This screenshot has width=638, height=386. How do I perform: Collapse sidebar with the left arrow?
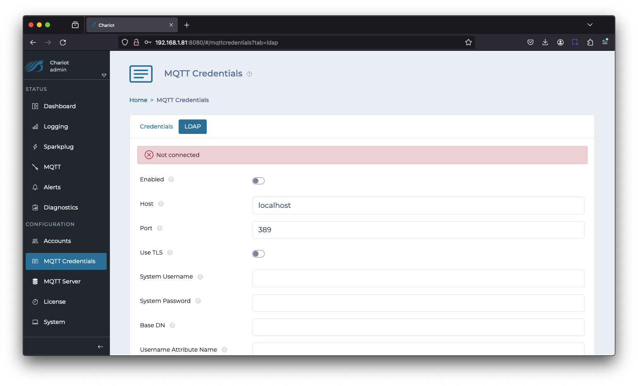pos(100,347)
